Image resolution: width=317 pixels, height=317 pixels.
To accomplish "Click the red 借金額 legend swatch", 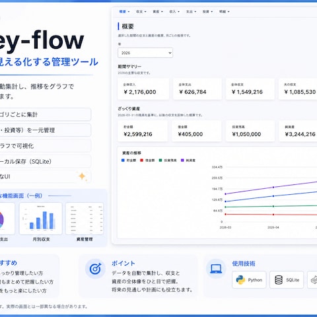I will pos(141,160).
